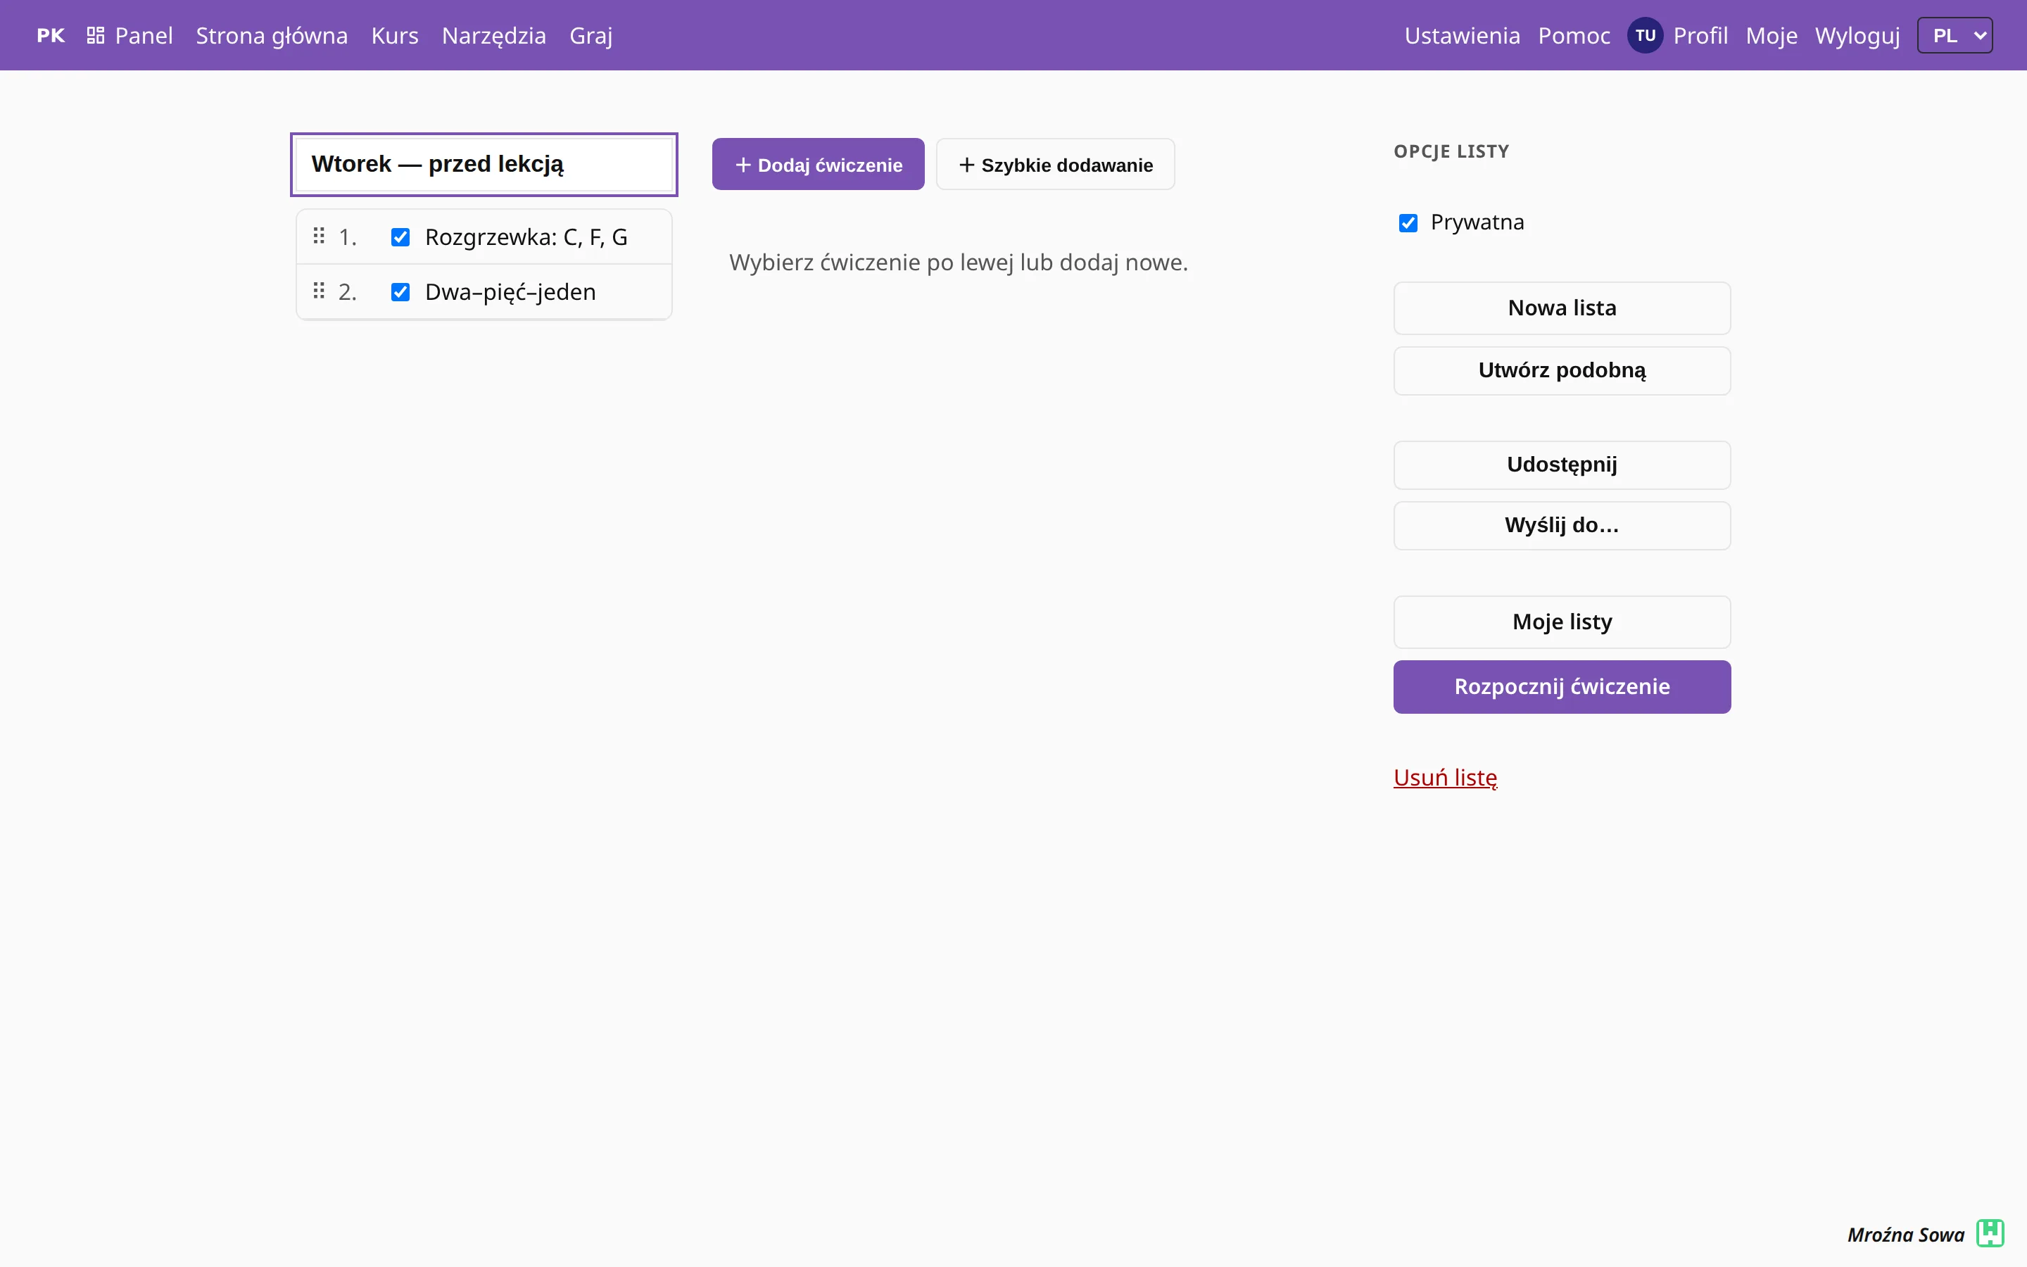Uncheck Rozgrzewka: C, F, G checkbox
Viewport: 2027px width, 1267px height.
click(x=400, y=237)
